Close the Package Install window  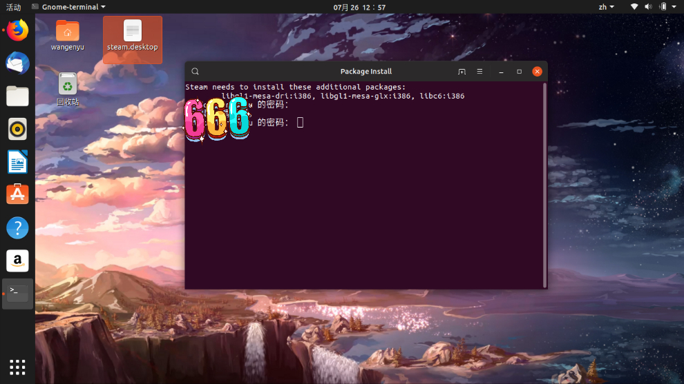537,72
